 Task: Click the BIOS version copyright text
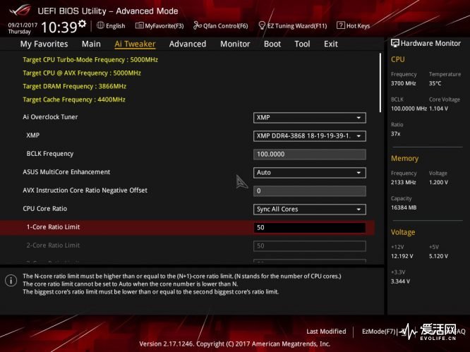(235, 344)
